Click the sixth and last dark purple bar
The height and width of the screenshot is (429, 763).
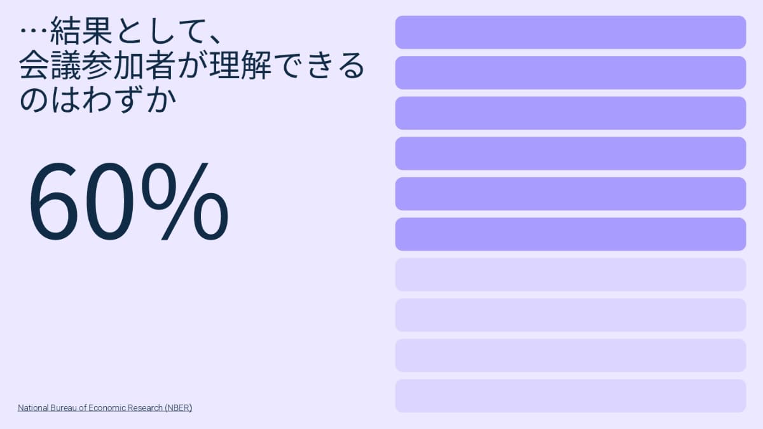tap(570, 234)
